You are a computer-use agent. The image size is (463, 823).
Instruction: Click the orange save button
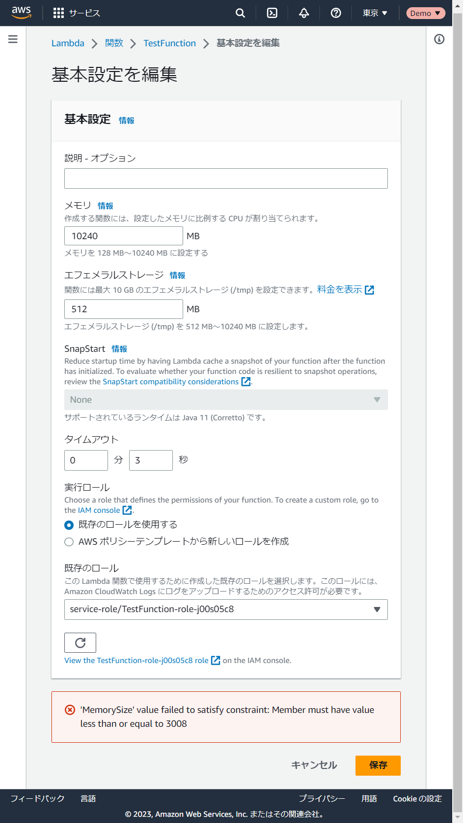tap(378, 765)
